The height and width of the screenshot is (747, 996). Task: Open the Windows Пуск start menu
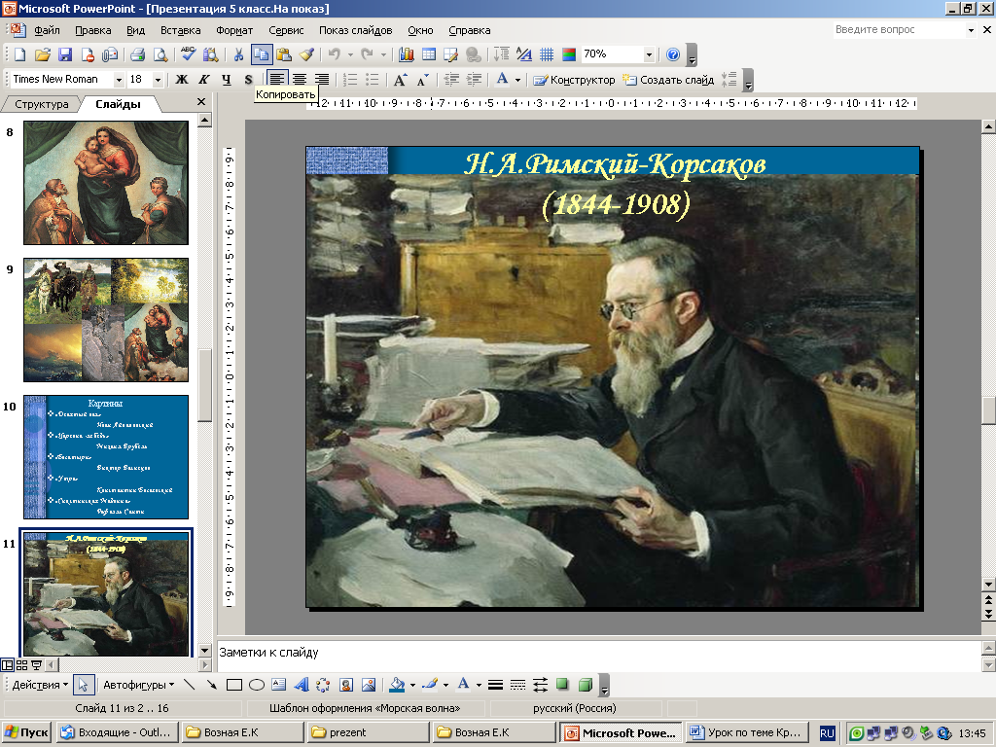[x=26, y=732]
